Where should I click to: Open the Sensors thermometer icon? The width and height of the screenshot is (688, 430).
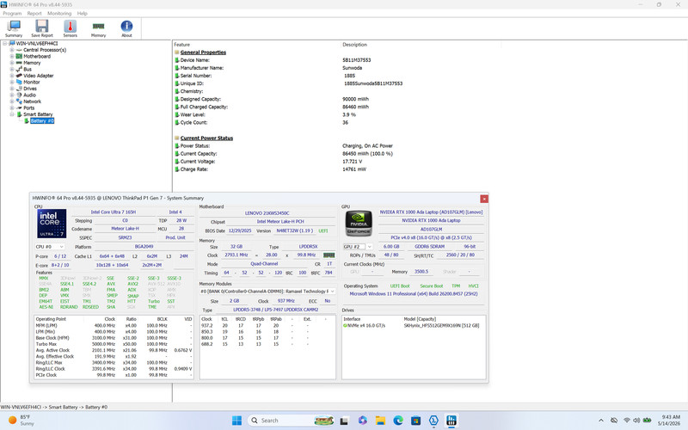pos(70,27)
